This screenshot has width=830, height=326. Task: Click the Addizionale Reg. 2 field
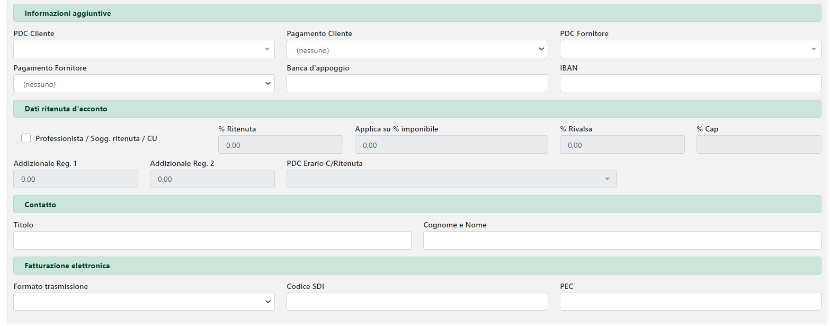coord(212,179)
